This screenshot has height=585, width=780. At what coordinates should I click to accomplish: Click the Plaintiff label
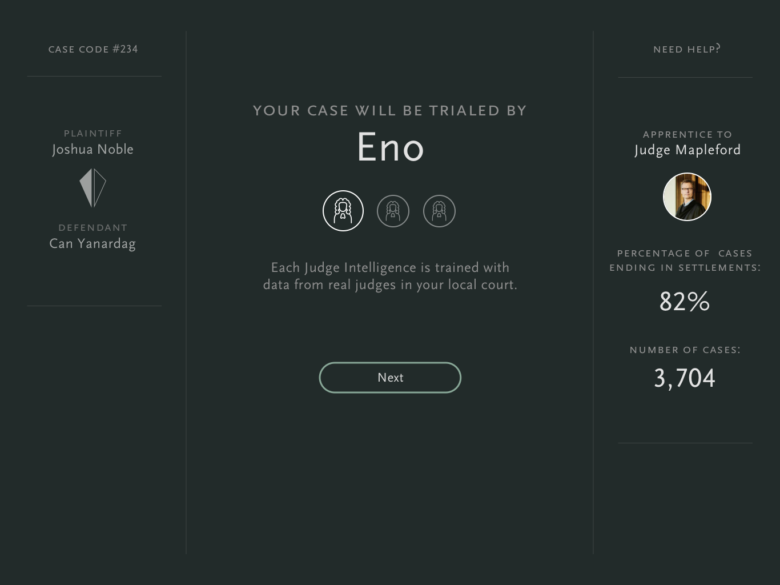(x=93, y=134)
